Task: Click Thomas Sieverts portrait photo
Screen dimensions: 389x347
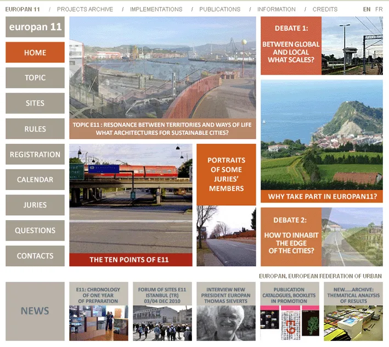Action: click(x=226, y=323)
